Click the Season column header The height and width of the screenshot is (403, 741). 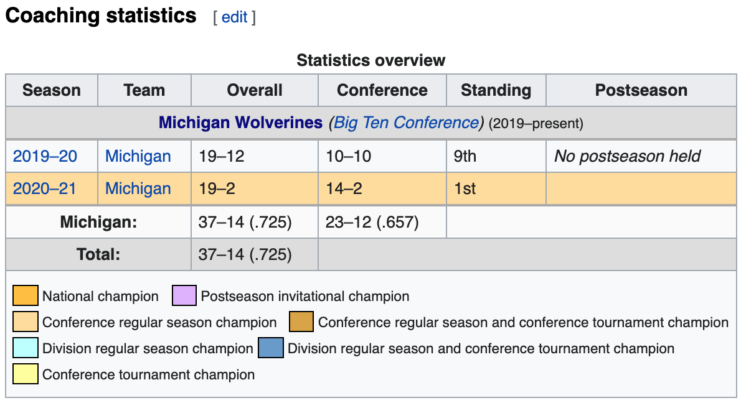tap(52, 90)
